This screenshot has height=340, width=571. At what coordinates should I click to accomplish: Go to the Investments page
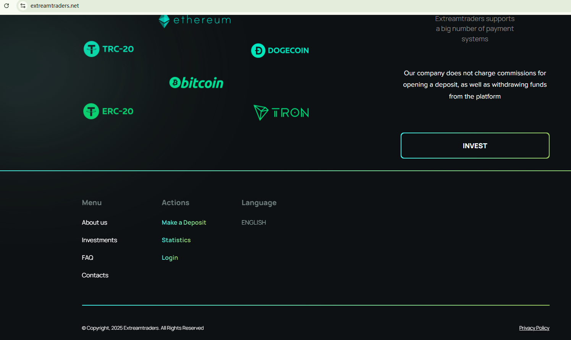click(x=99, y=240)
